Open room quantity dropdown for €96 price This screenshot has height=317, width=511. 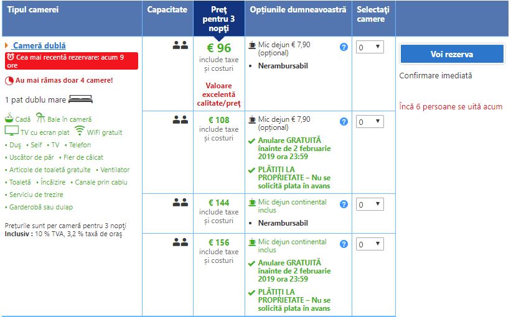tap(370, 47)
